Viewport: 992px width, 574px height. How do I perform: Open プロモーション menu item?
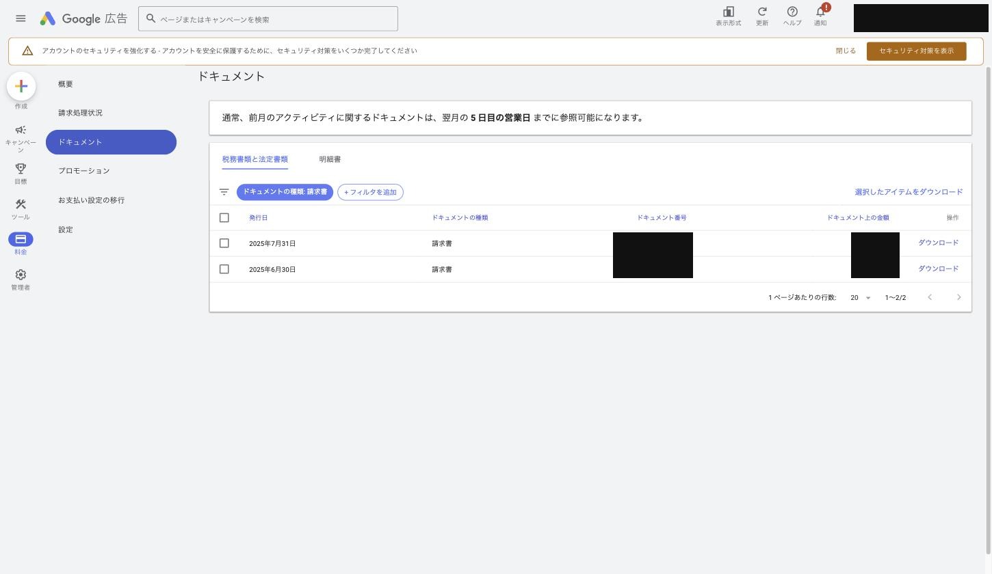[83, 171]
